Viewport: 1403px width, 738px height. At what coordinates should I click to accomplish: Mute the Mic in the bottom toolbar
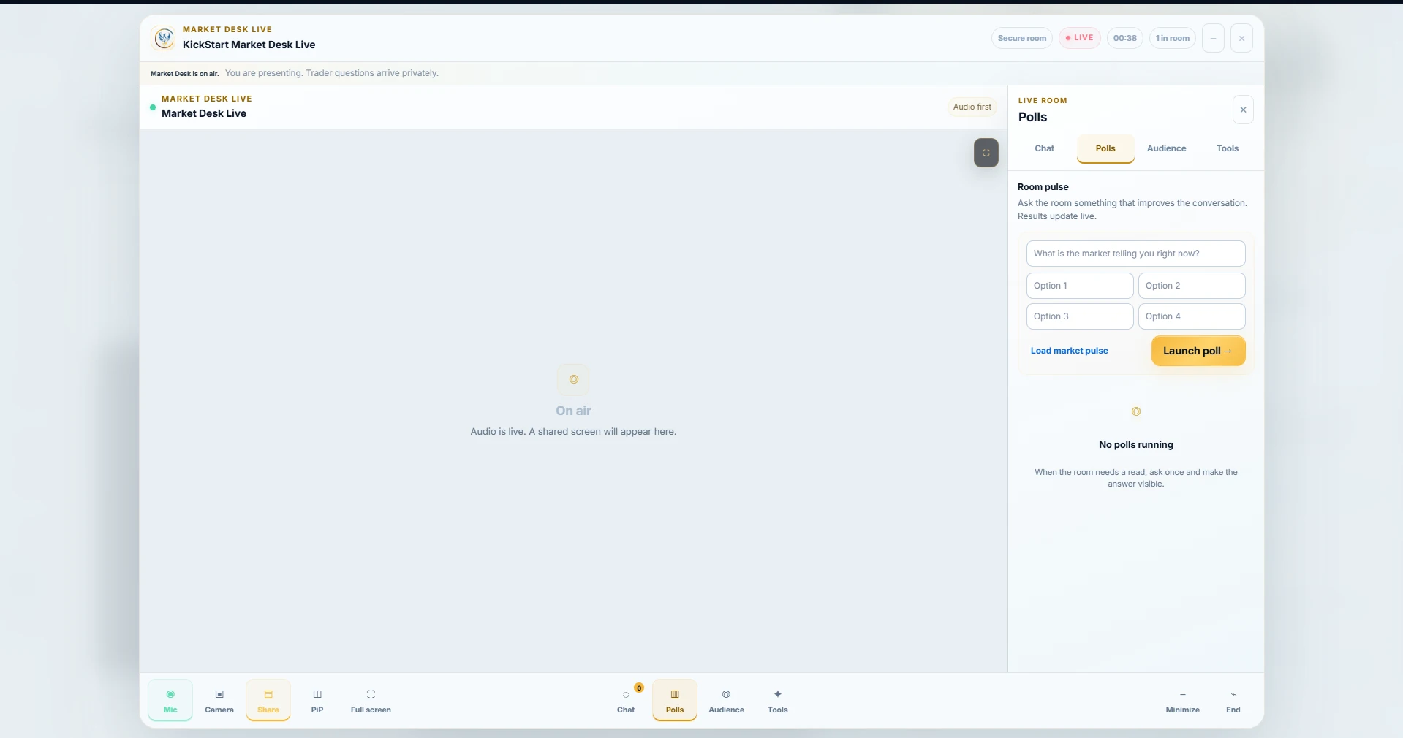170,700
